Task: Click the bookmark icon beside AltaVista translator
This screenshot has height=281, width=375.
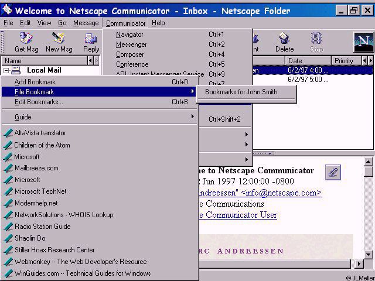Action: (8, 133)
